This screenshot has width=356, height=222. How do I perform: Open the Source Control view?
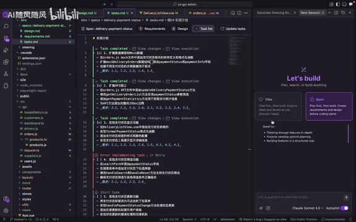[6, 38]
